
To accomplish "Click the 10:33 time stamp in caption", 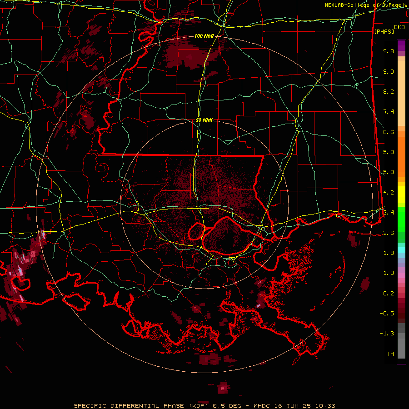I will pos(324,406).
